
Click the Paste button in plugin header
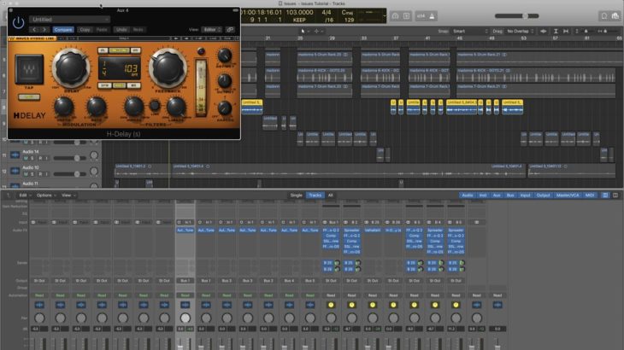pos(102,30)
